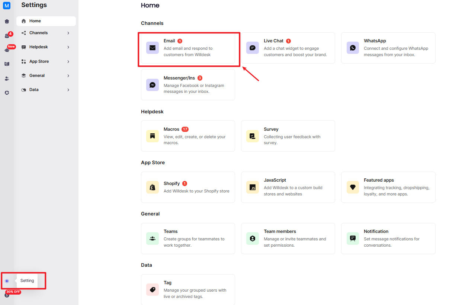Viewport: 475px width, 305px height.
Task: Click the "Channels" heading above the Email card
Action: pyautogui.click(x=152, y=23)
